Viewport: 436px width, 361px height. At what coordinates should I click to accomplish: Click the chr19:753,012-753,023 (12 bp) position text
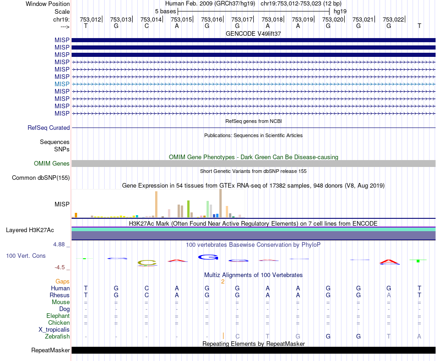pos(301,4)
